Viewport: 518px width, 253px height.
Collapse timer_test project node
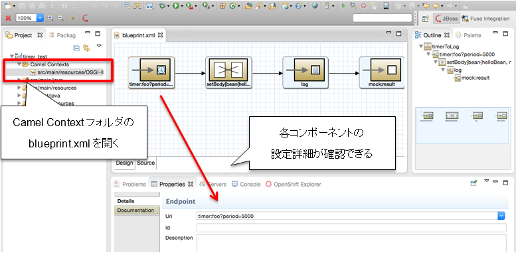pyautogui.click(x=11, y=56)
